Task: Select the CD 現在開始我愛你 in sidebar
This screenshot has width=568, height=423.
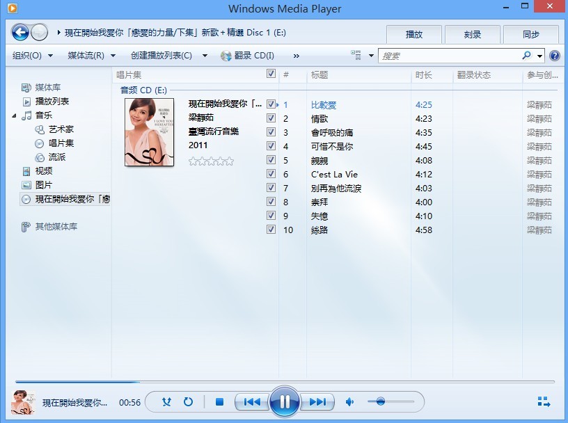Action: tap(65, 199)
